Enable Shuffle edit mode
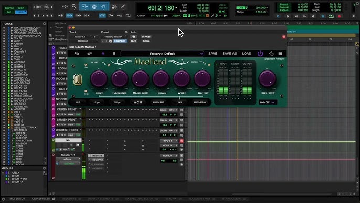Viewport: 360px width, 203px height. coord(9,8)
